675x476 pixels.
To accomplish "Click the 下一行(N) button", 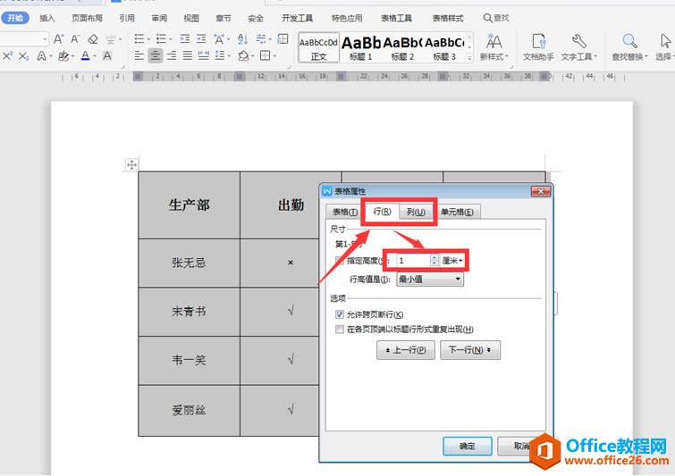I will (x=470, y=350).
